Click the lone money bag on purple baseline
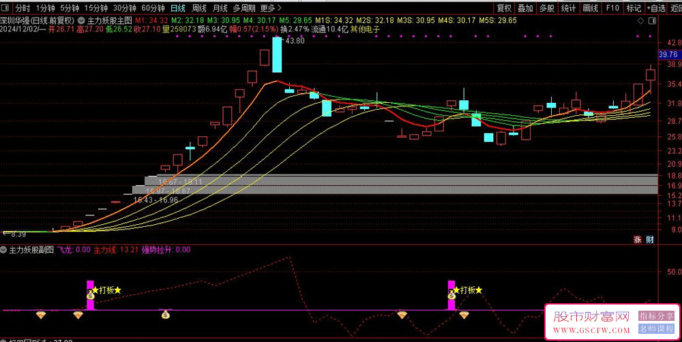Image resolution: width=682 pixels, height=342 pixels. coord(165,314)
